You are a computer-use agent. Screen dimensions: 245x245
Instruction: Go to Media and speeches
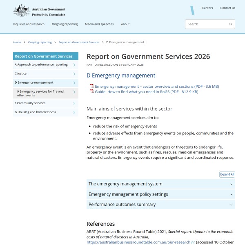pyautogui.click(x=99, y=24)
